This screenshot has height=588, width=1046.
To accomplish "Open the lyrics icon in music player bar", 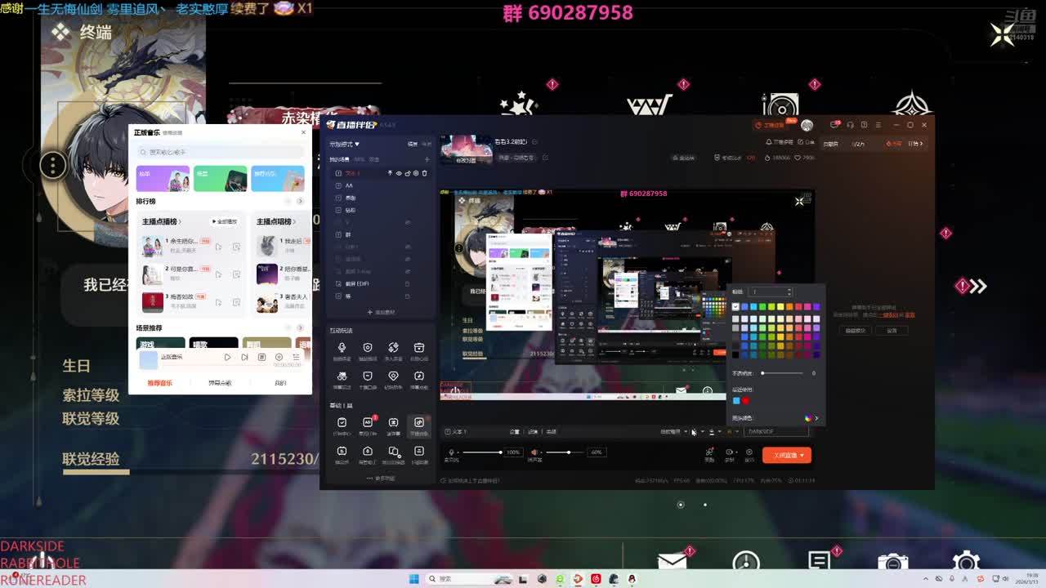I will click(261, 357).
